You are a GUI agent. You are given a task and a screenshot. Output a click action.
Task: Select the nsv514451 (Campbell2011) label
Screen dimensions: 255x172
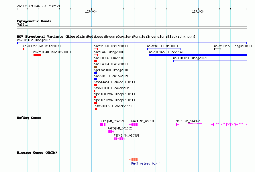[x=114, y=82]
